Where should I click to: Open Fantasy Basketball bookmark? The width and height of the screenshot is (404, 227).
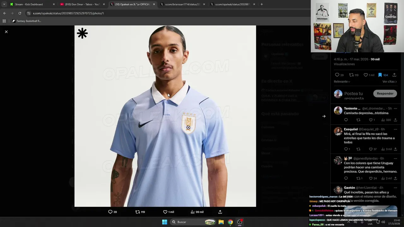tap(27, 21)
